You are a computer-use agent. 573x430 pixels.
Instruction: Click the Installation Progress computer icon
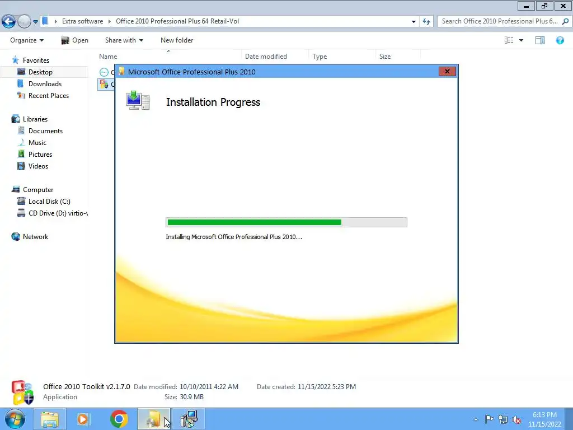138,101
